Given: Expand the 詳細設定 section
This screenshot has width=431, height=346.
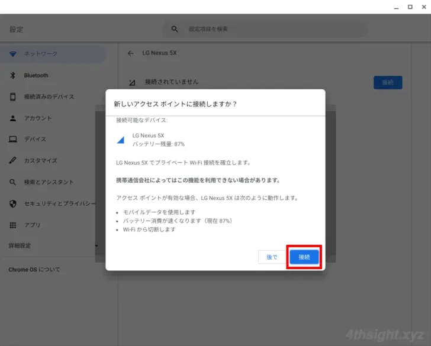Looking at the screenshot, I should pyautogui.click(x=53, y=245).
